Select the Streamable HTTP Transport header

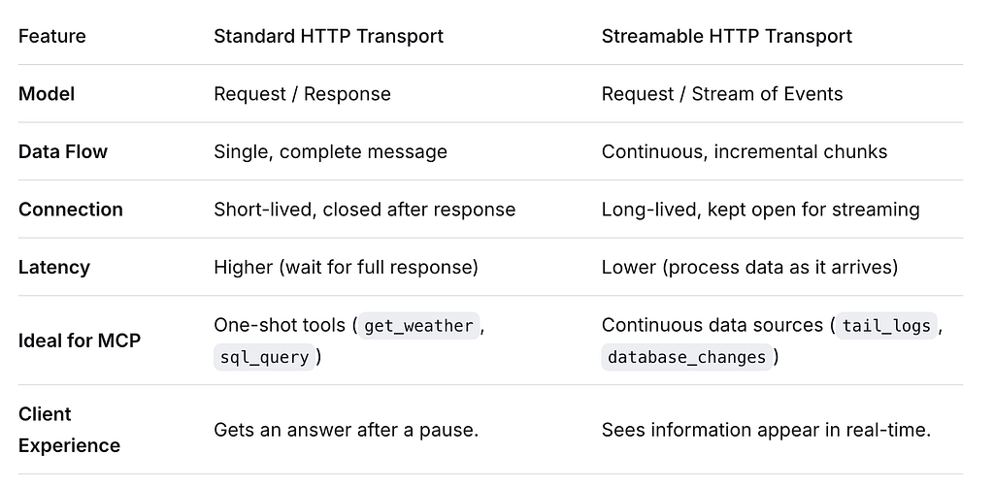coord(726,36)
